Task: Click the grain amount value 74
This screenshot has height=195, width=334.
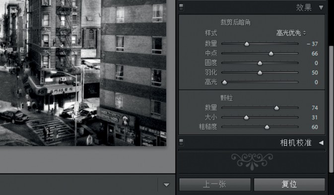Action: coord(315,108)
